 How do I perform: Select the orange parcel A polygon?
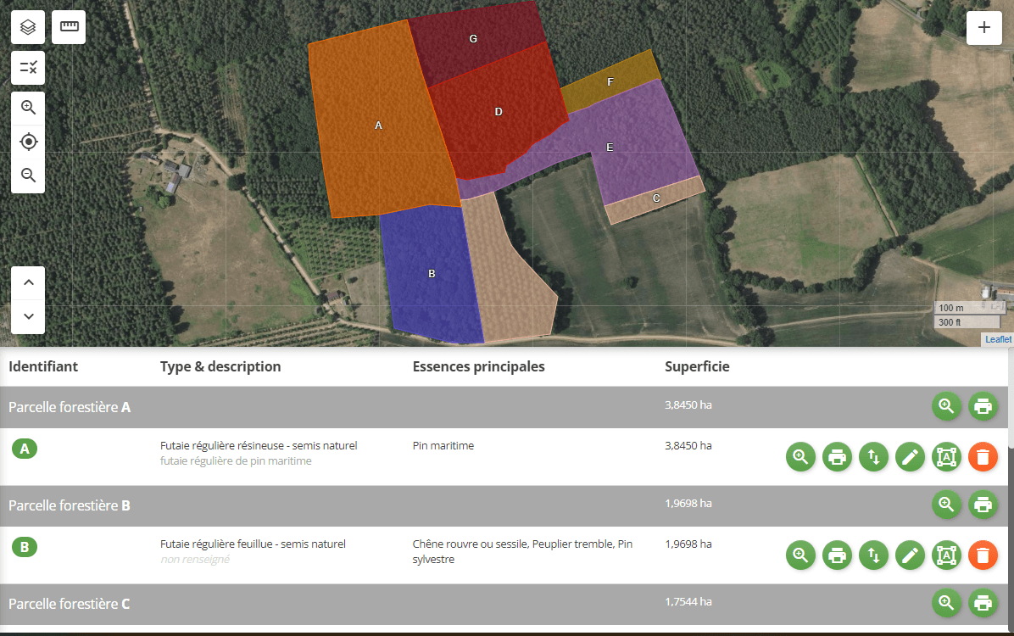379,126
